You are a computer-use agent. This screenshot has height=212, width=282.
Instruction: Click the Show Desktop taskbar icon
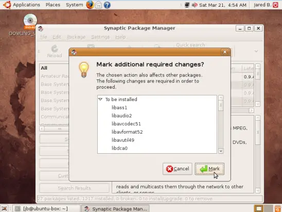click(x=4, y=208)
